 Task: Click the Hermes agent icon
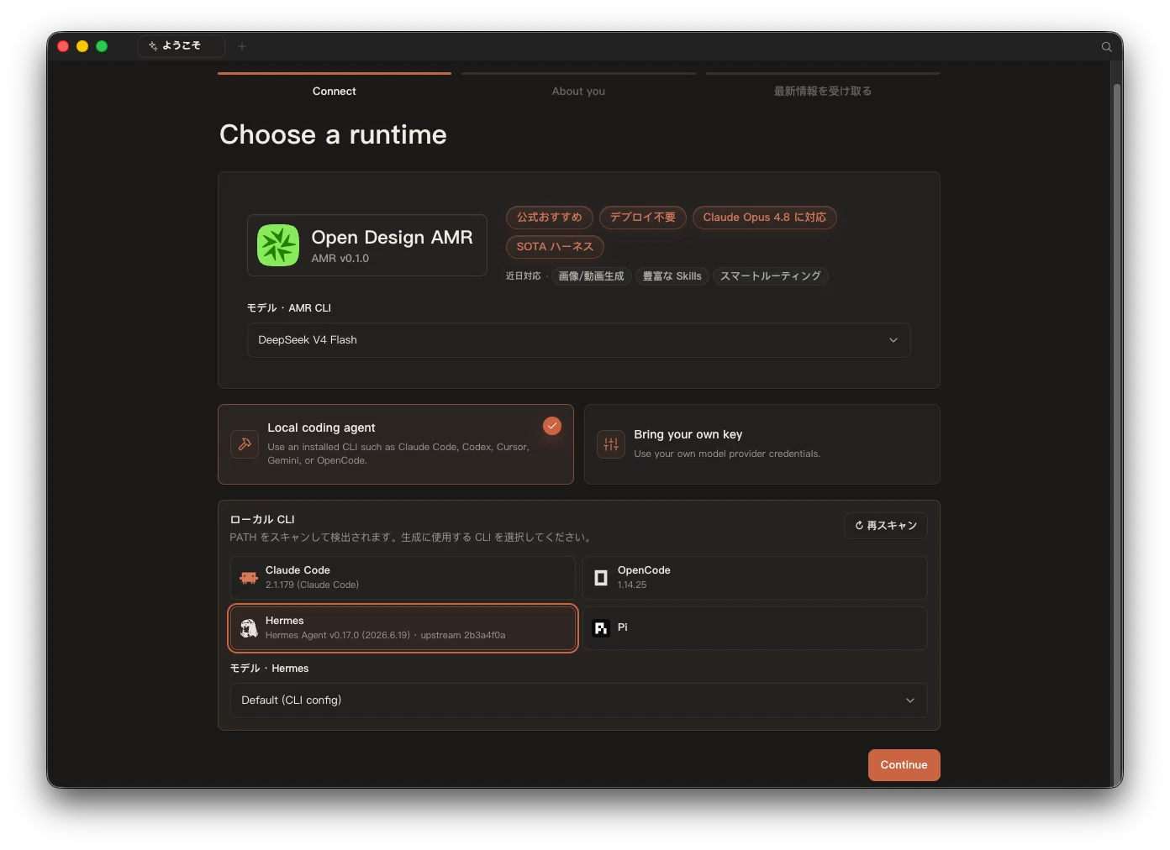(x=249, y=628)
